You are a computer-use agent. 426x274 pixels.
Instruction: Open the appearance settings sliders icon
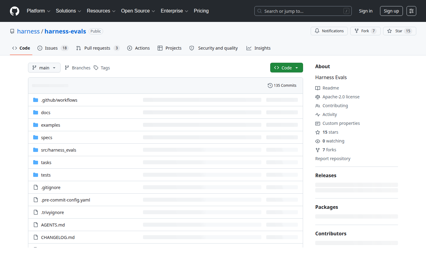[411, 11]
